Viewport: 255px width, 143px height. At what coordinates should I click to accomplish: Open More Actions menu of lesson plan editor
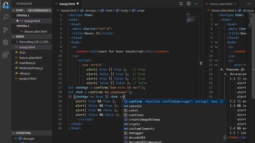pos(249,4)
